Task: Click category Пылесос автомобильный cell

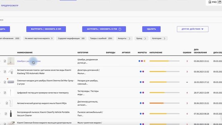Action: (90, 114)
